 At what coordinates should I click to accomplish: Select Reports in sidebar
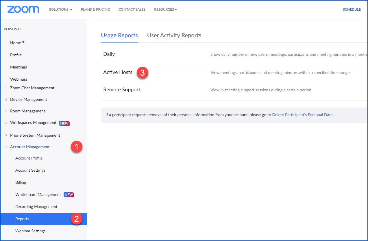point(44,219)
